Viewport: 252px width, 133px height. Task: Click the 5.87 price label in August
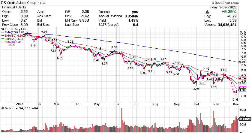pyautogui.click(x=163, y=59)
